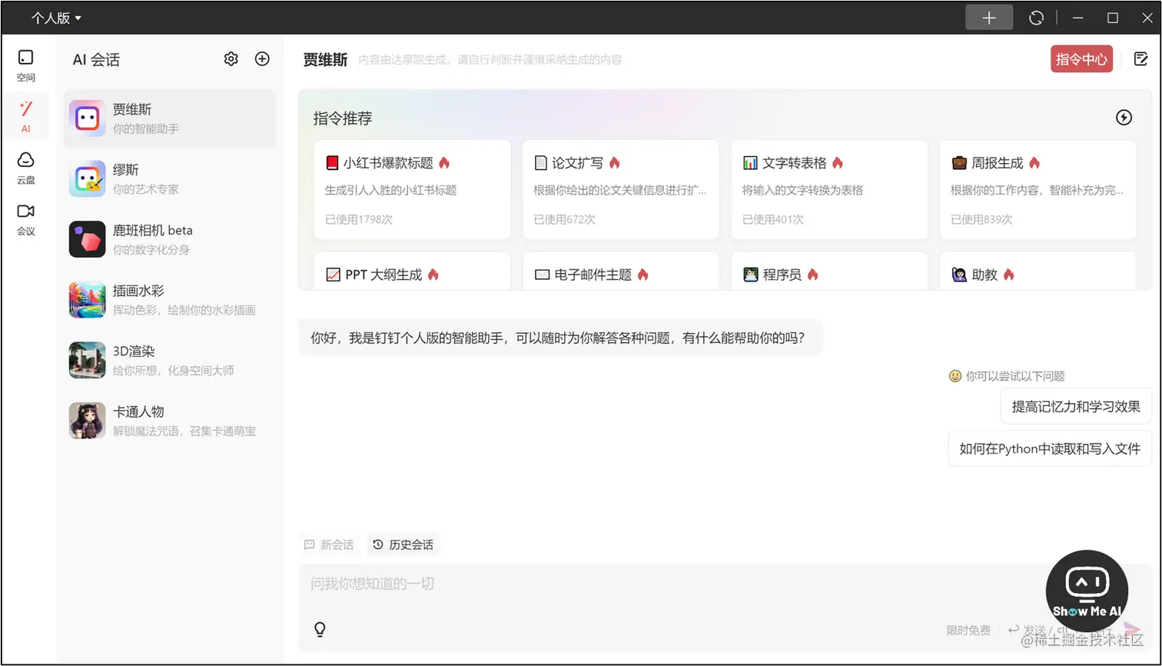1162x666 pixels.
Task: Click the refresh icon in title bar
Action: [1037, 18]
